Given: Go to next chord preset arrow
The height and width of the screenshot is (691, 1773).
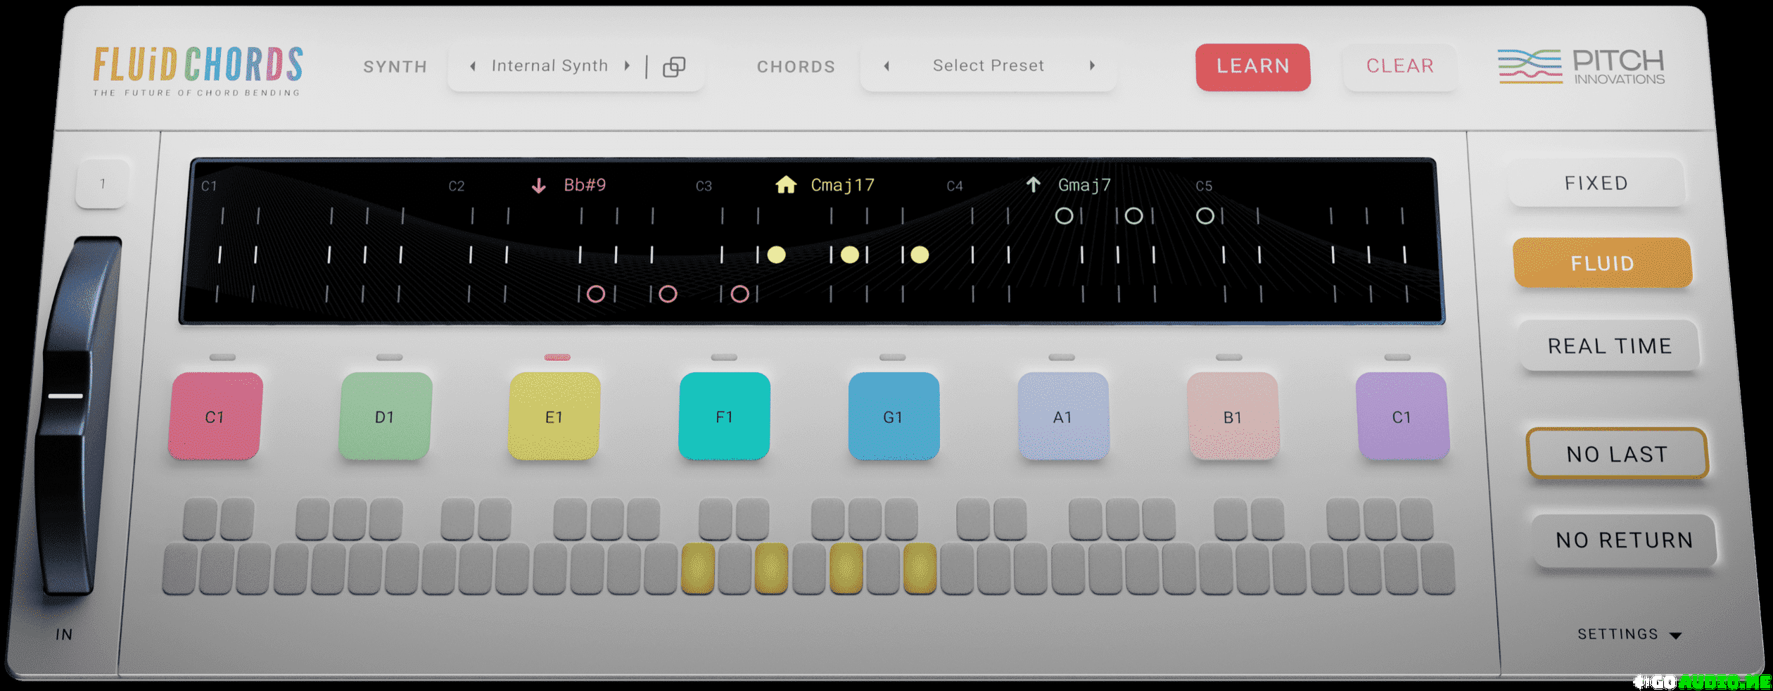Looking at the screenshot, I should (1092, 65).
